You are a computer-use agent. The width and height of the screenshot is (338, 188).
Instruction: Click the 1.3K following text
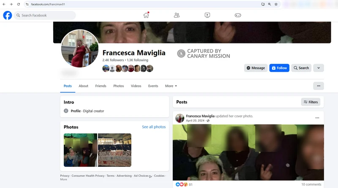click(x=138, y=60)
